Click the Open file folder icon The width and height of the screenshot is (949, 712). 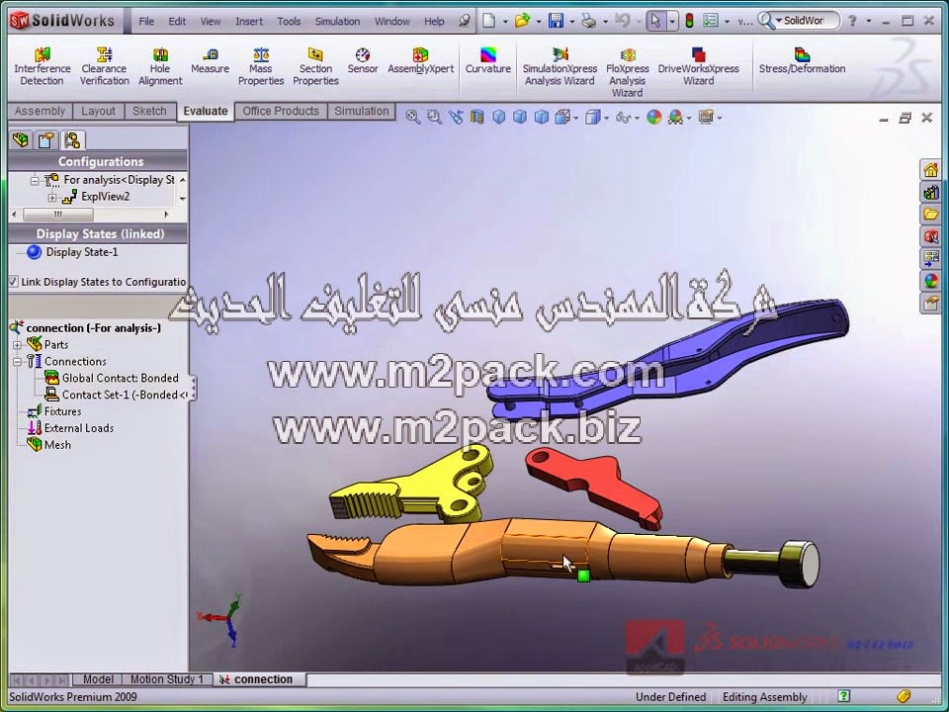point(522,21)
